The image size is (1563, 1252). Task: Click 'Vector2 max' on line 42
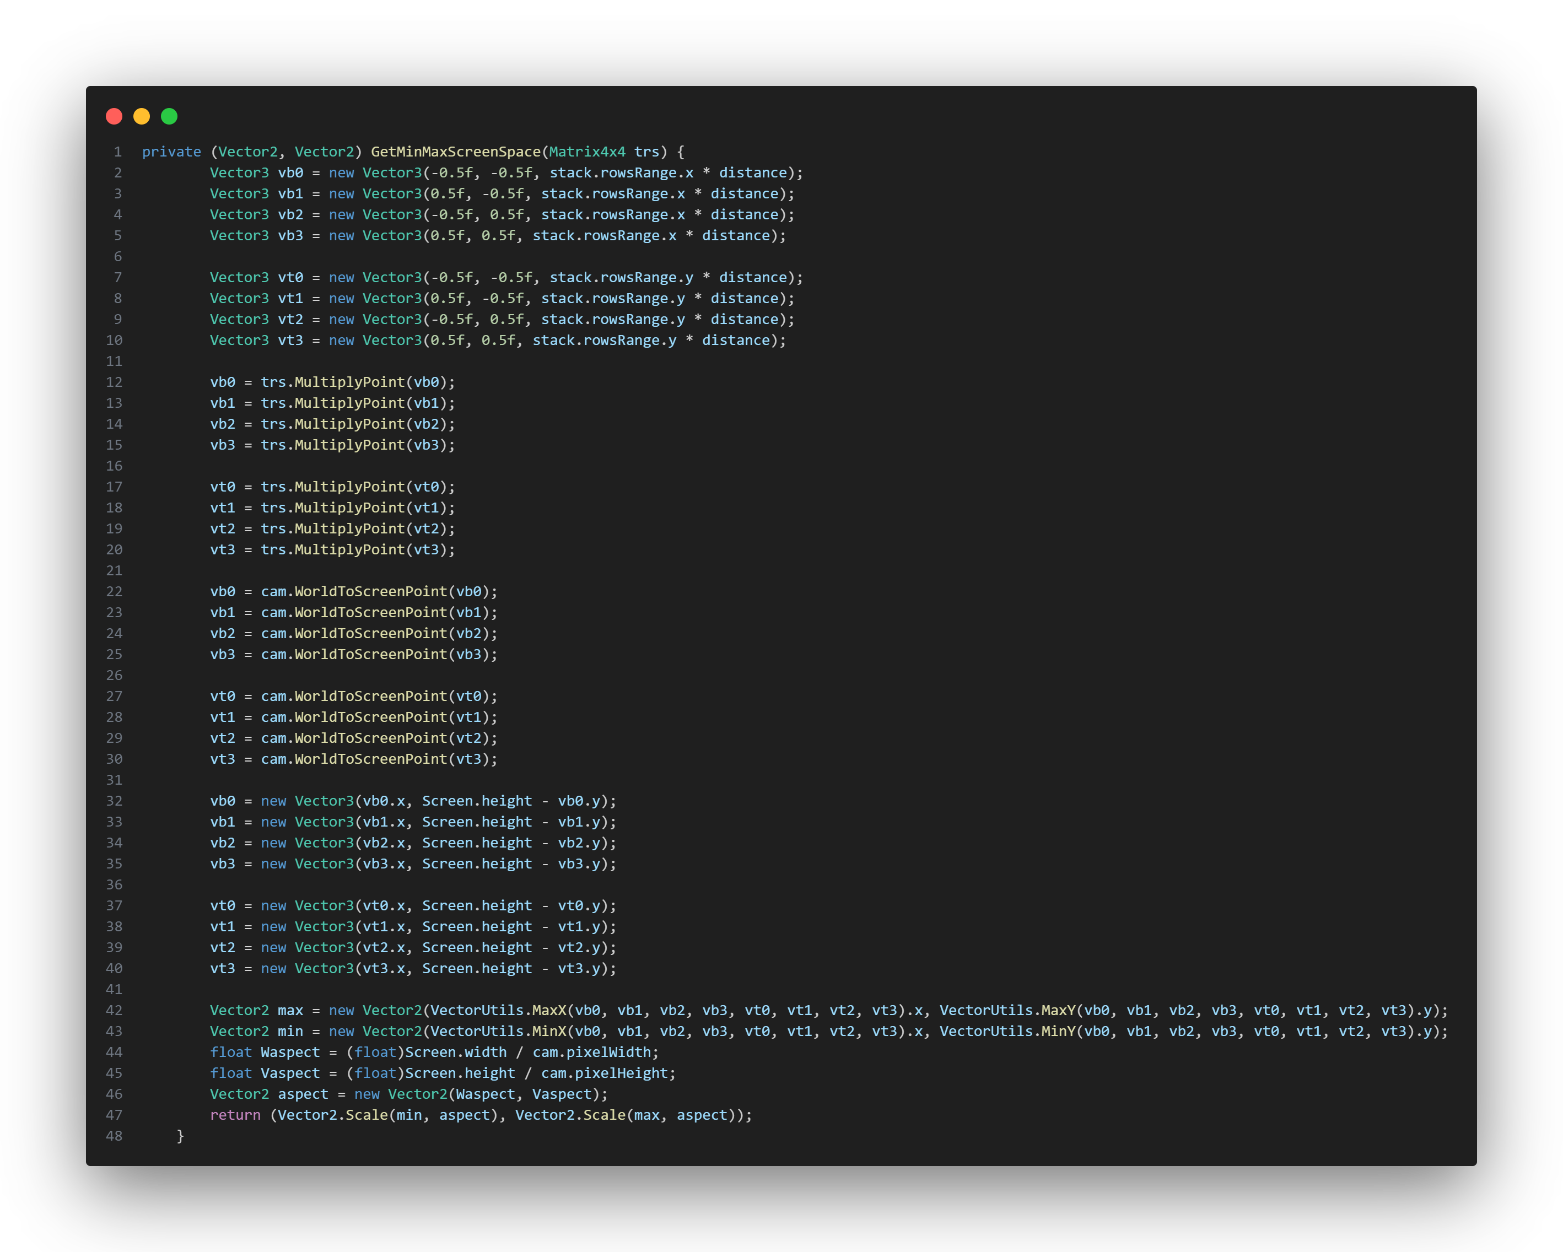257,1010
